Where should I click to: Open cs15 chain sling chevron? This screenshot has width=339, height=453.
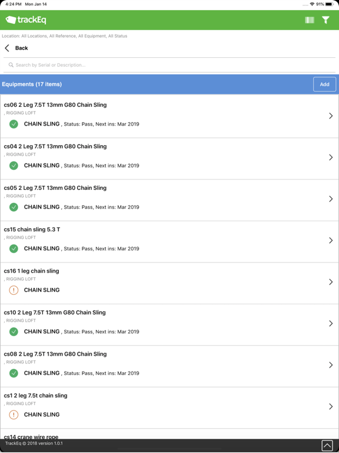331,241
